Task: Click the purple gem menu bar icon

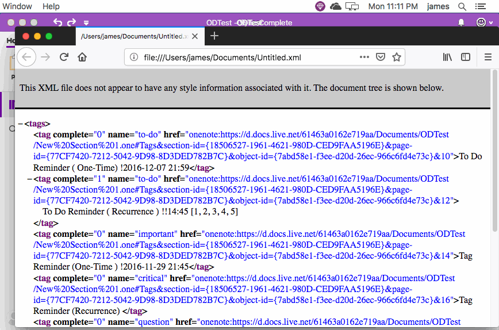Action: point(320,6)
